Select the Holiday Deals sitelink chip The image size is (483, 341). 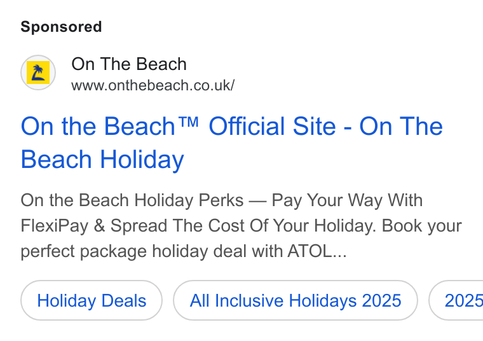(x=92, y=300)
